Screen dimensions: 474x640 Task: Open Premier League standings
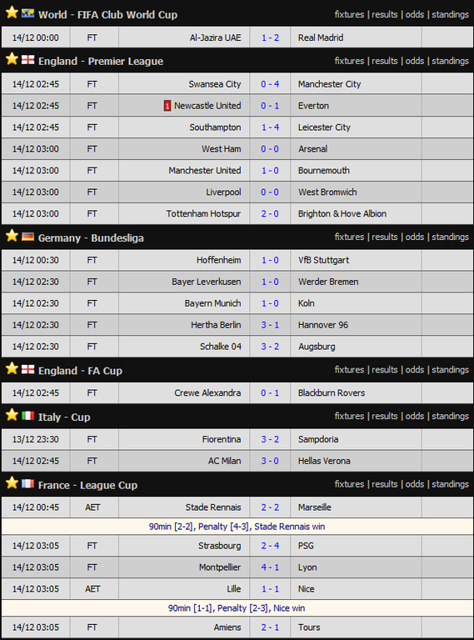[x=451, y=61]
